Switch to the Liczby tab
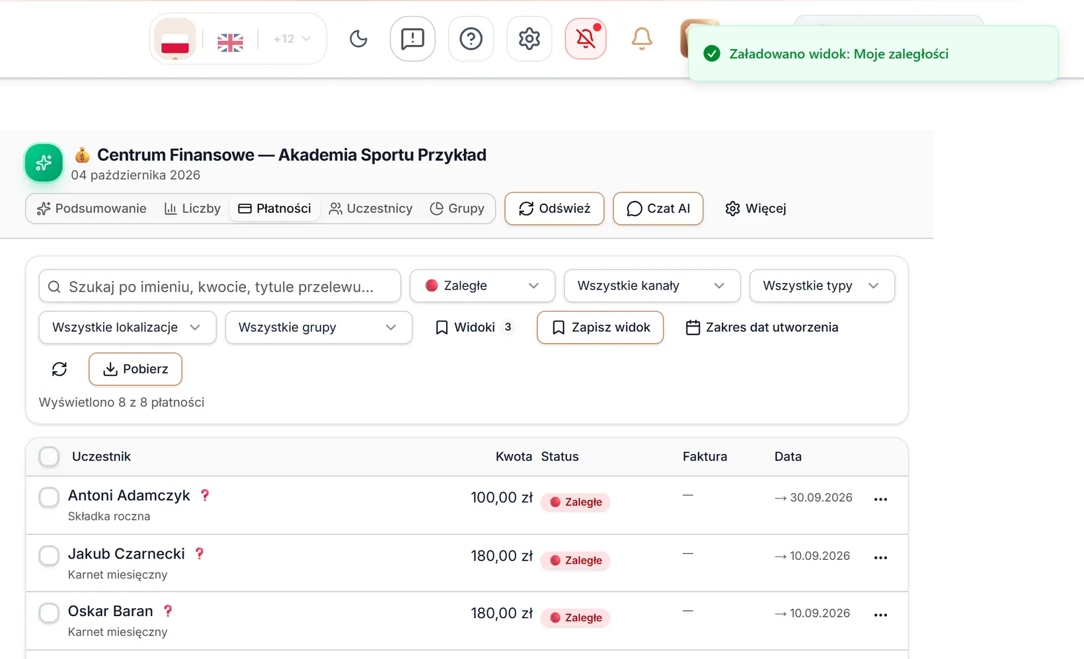Image resolution: width=1084 pixels, height=659 pixels. point(192,209)
